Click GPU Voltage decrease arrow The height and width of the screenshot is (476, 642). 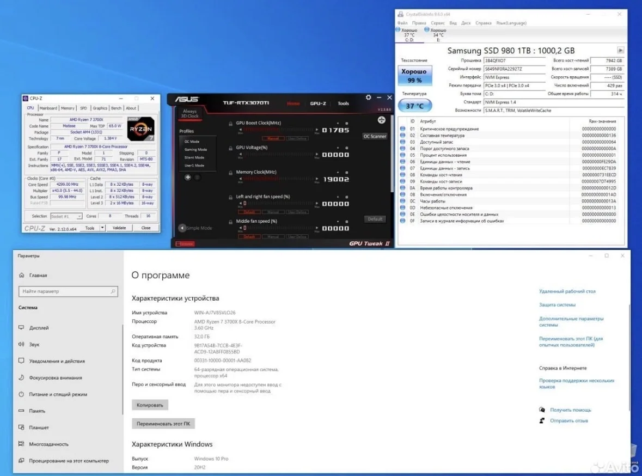click(240, 155)
